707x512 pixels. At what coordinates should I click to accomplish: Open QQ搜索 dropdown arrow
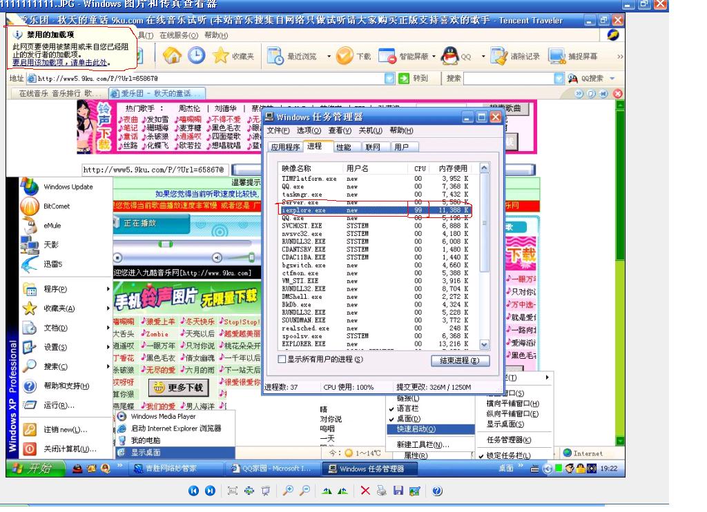(x=612, y=79)
